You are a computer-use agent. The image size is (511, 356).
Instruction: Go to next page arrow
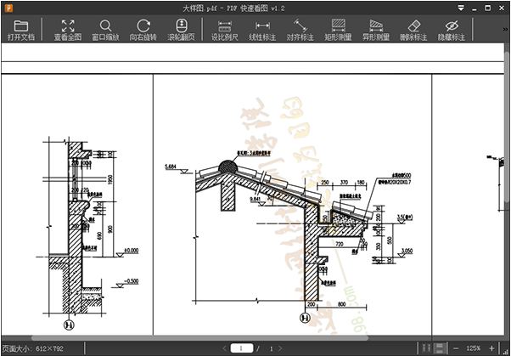(281, 348)
